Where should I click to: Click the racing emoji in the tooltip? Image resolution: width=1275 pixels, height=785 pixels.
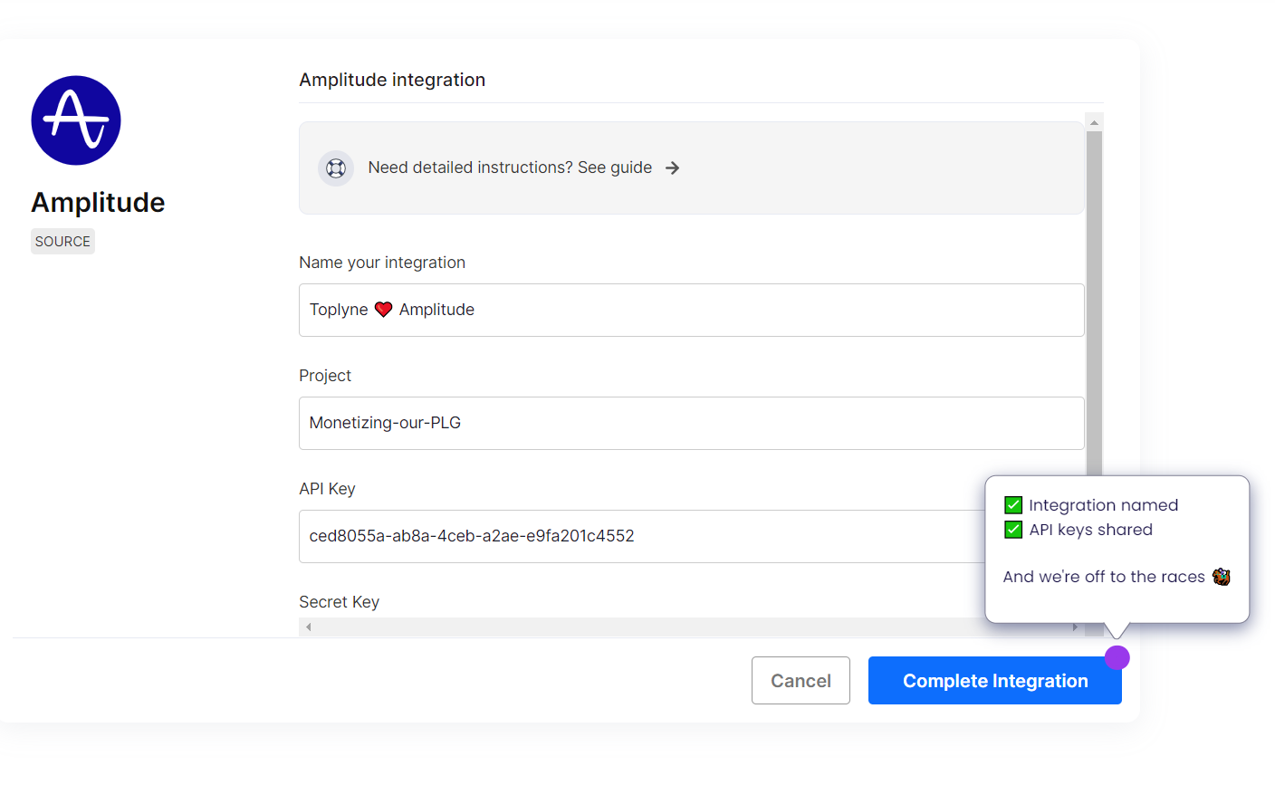pos(1221,577)
